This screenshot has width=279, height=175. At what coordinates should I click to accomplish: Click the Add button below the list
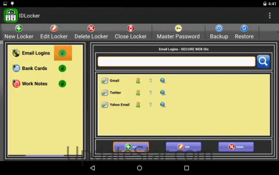(x=131, y=147)
